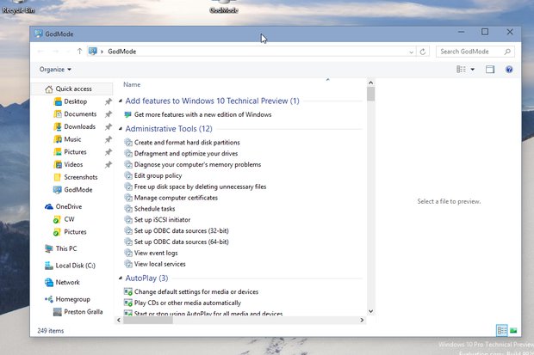The image size is (534, 355).
Task: Select Network in navigation pane
Action: tap(67, 282)
